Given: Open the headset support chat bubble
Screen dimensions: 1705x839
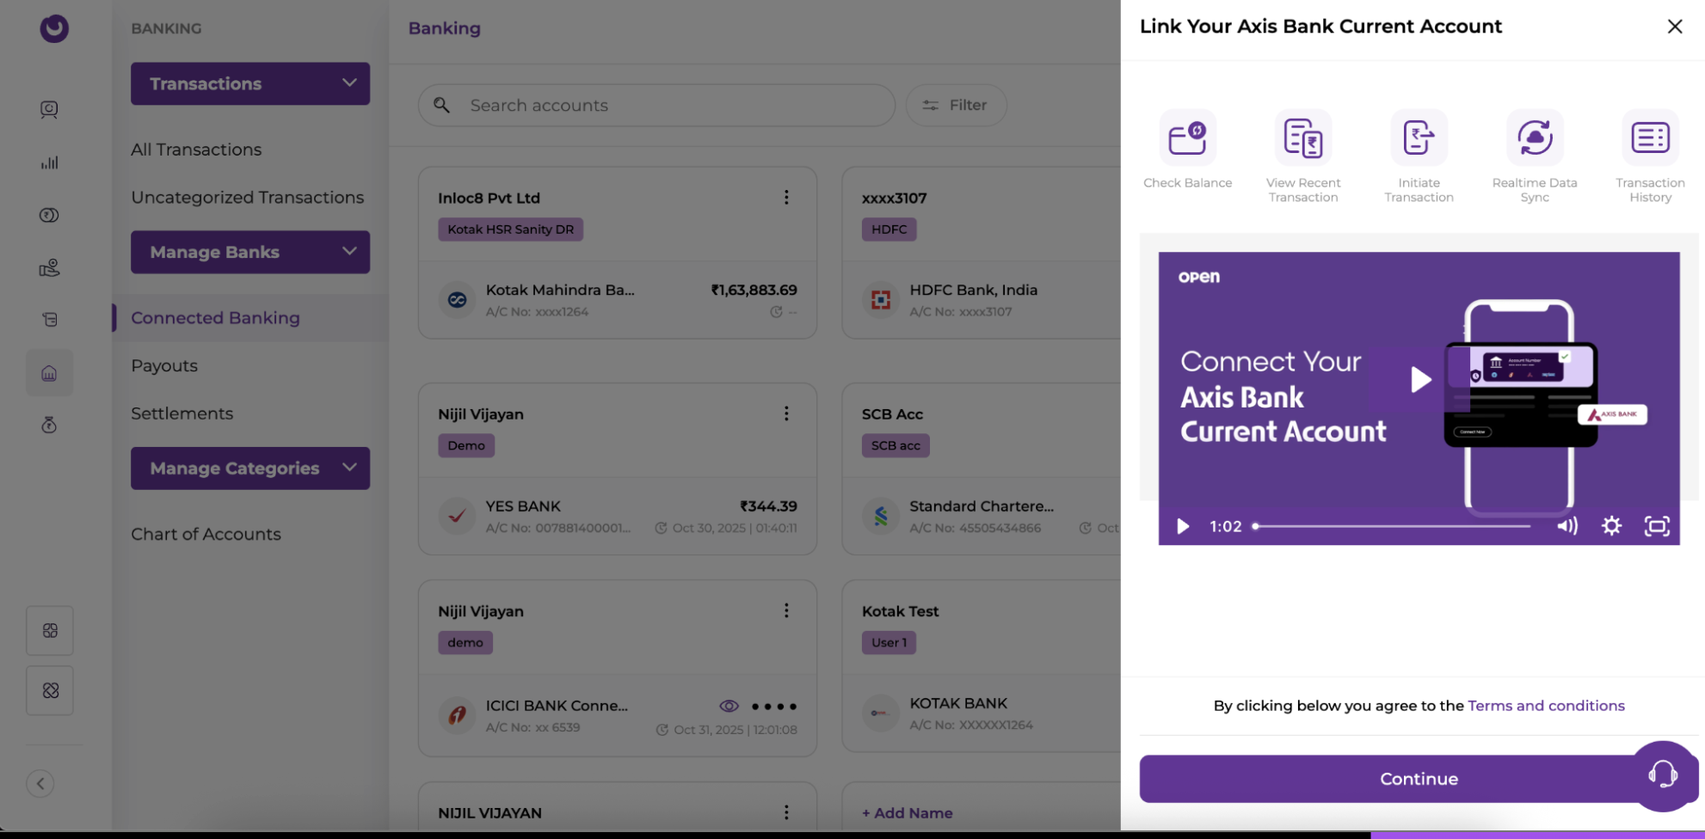Looking at the screenshot, I should pos(1664,775).
